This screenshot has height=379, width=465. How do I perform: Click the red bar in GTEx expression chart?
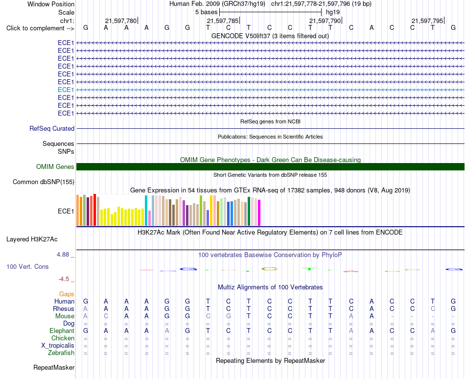click(94, 210)
